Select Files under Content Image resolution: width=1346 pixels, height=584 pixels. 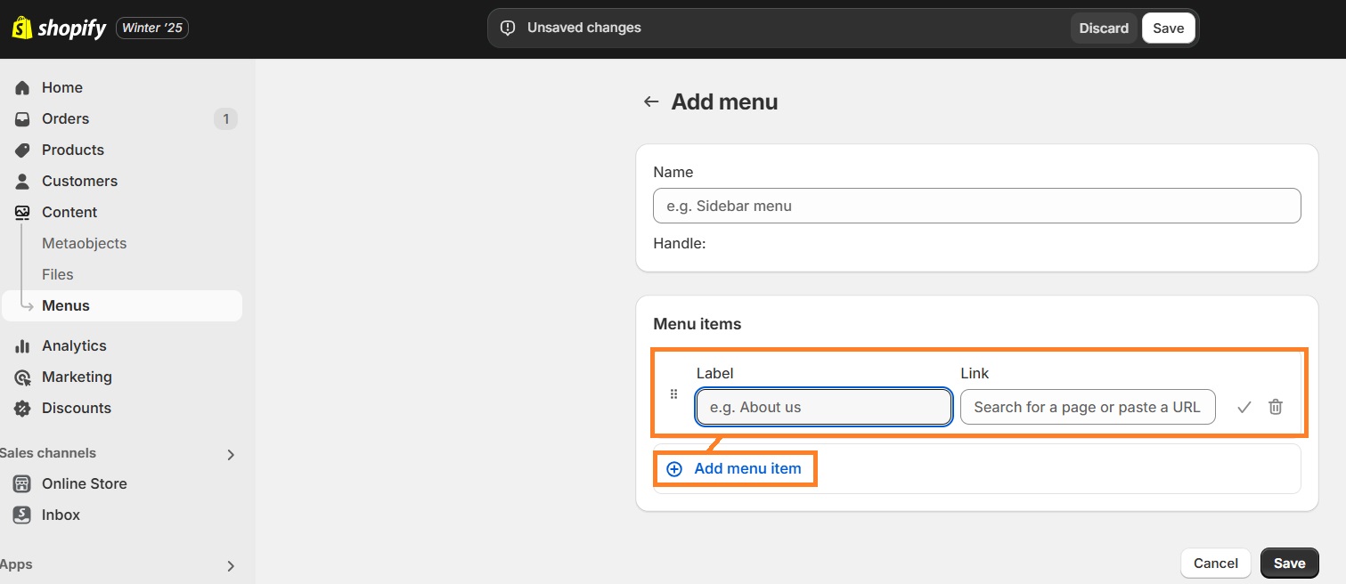pyautogui.click(x=57, y=273)
